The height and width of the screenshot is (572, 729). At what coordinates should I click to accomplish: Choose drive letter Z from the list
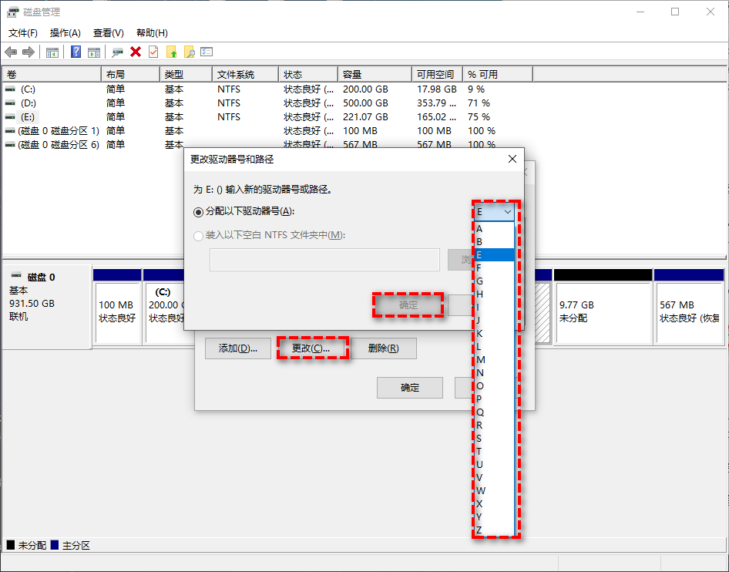(494, 530)
